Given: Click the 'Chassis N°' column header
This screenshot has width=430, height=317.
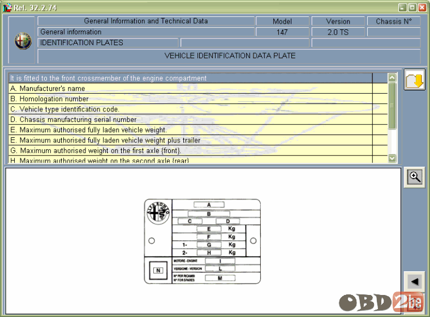Looking at the screenshot, I should [x=394, y=21].
